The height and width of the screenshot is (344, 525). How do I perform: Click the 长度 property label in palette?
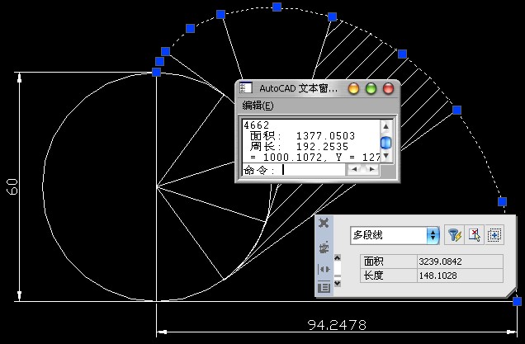point(374,276)
